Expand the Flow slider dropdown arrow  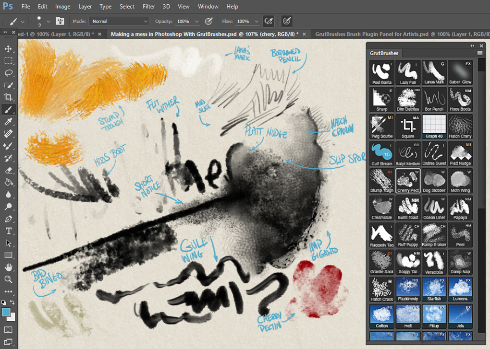click(x=257, y=22)
